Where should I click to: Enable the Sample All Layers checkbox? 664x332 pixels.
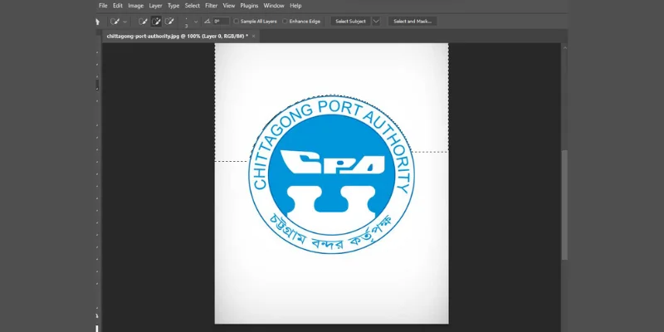click(x=237, y=22)
